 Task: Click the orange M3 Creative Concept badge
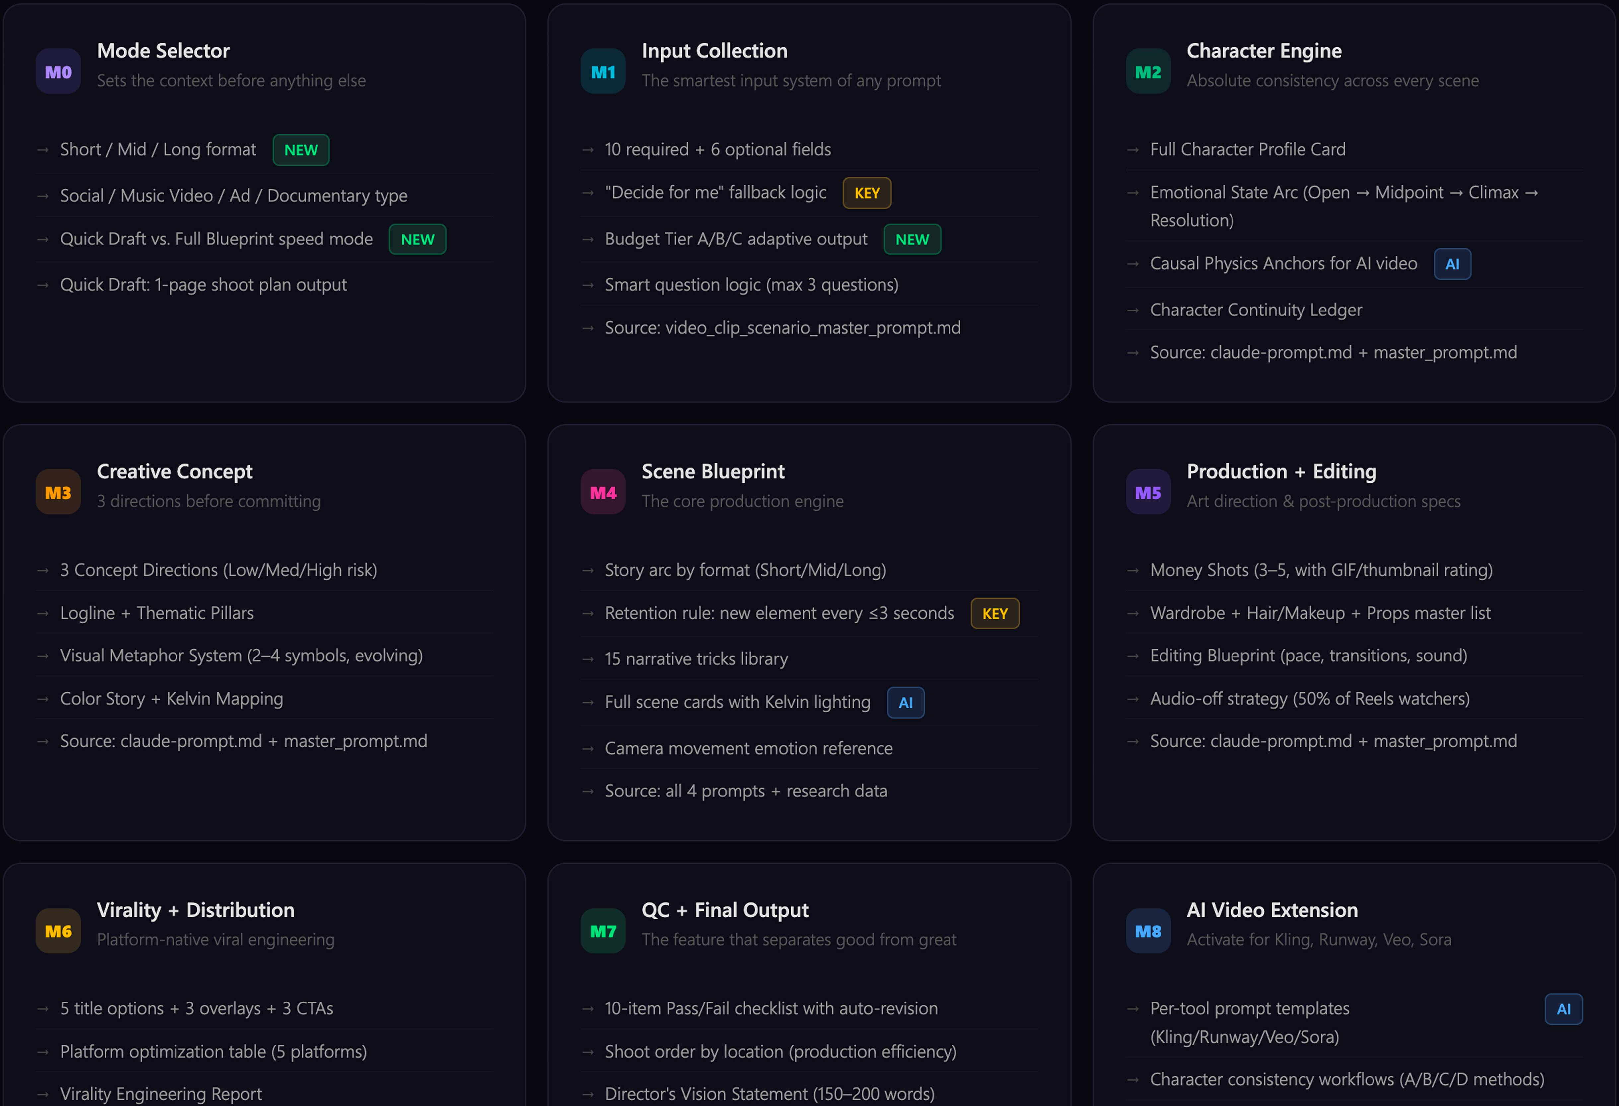click(58, 492)
